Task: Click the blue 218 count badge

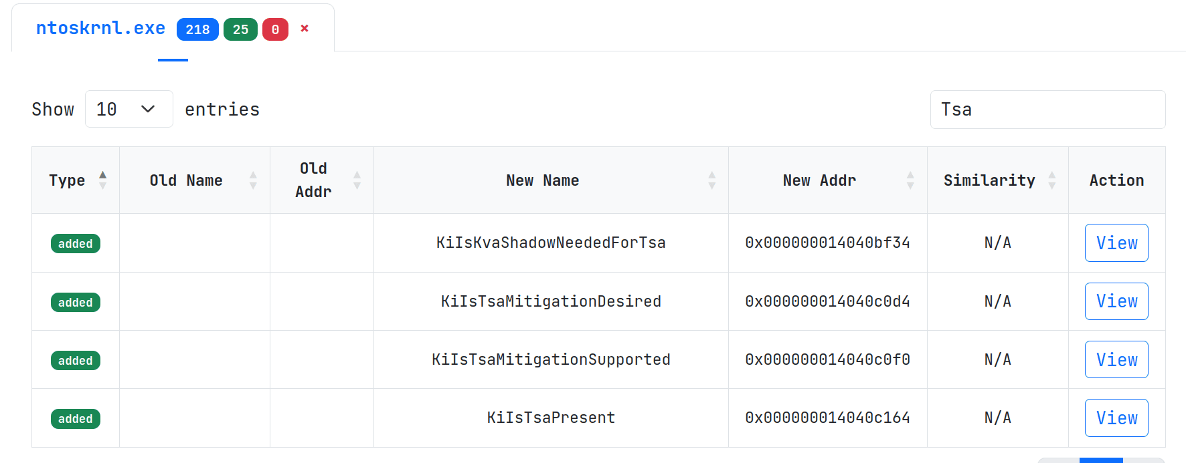Action: point(197,29)
